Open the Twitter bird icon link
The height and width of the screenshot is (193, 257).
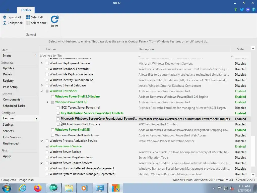pos(242,10)
